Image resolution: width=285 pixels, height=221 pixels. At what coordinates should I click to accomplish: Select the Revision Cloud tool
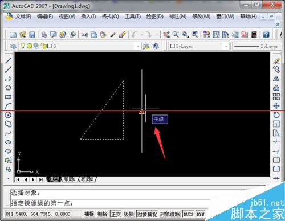point(8,124)
